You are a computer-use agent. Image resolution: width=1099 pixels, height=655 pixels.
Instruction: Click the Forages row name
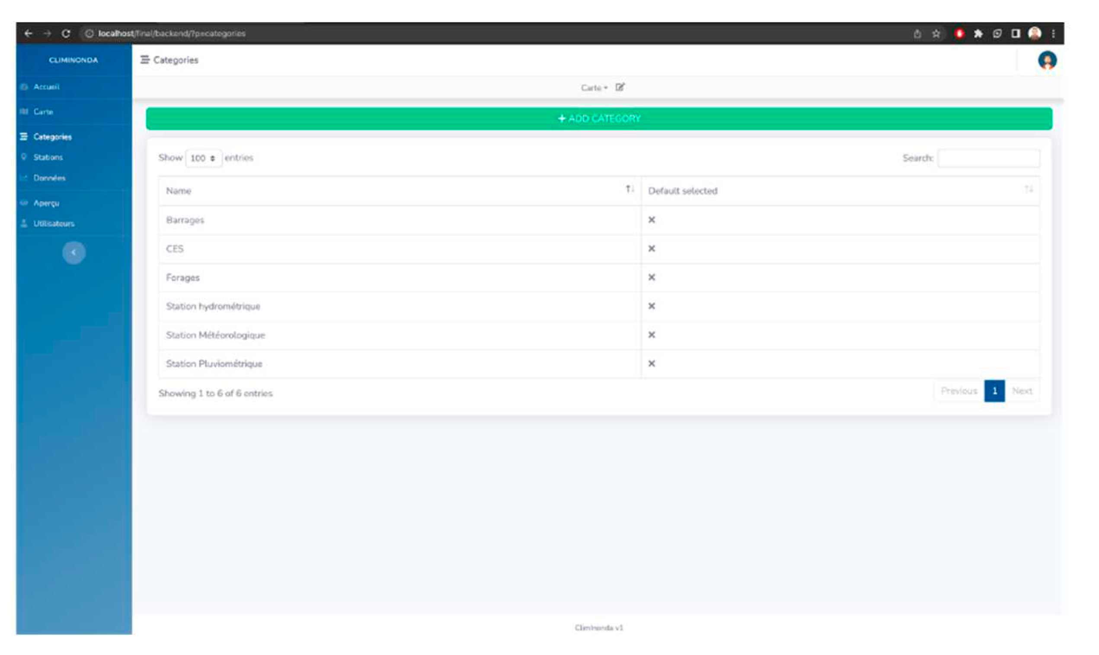coord(183,278)
